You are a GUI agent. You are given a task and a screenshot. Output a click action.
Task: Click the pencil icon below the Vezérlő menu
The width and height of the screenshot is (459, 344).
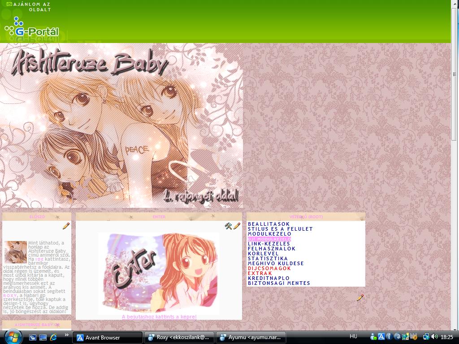point(360,297)
